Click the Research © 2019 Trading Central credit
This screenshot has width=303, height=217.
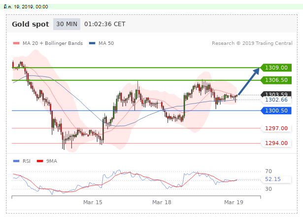(252, 43)
